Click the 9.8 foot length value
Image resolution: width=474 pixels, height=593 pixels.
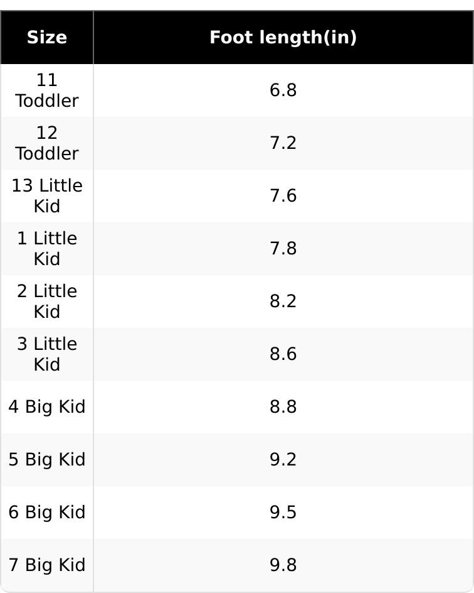[x=283, y=565]
